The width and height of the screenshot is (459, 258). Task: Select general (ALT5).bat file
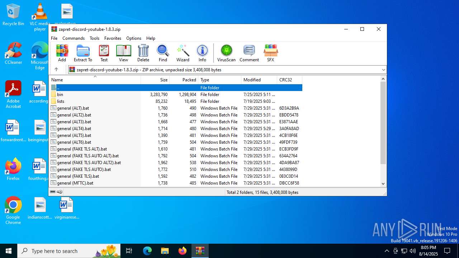pos(176,135)
